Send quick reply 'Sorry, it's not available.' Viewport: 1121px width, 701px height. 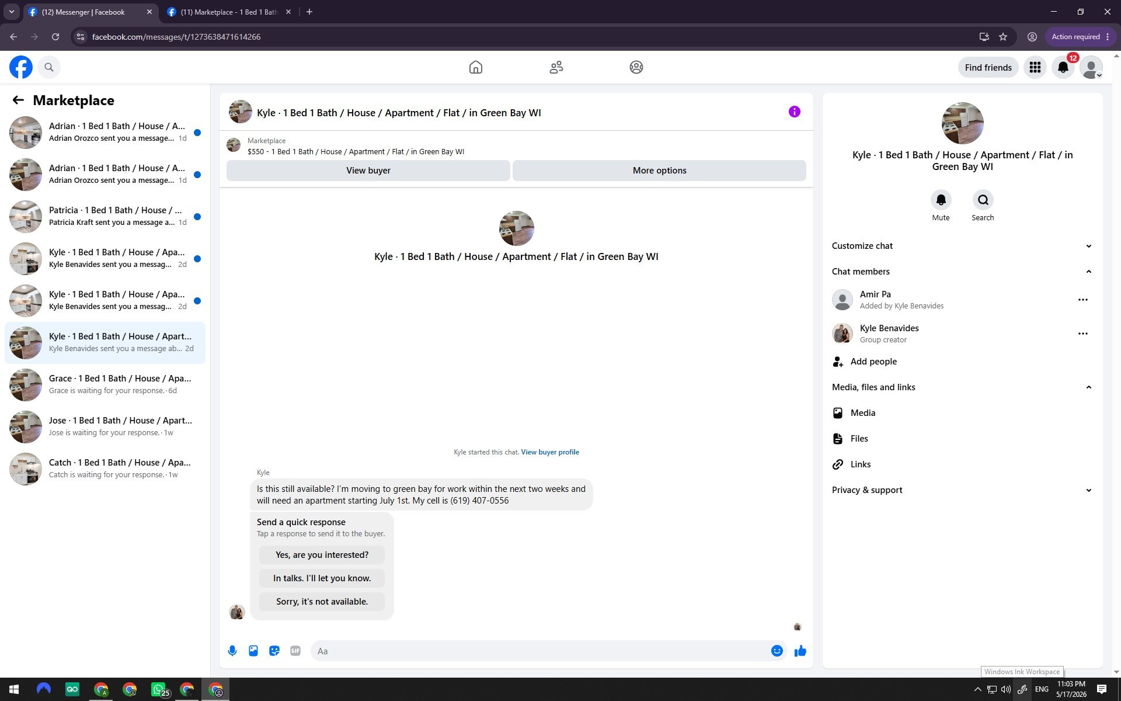tap(322, 602)
